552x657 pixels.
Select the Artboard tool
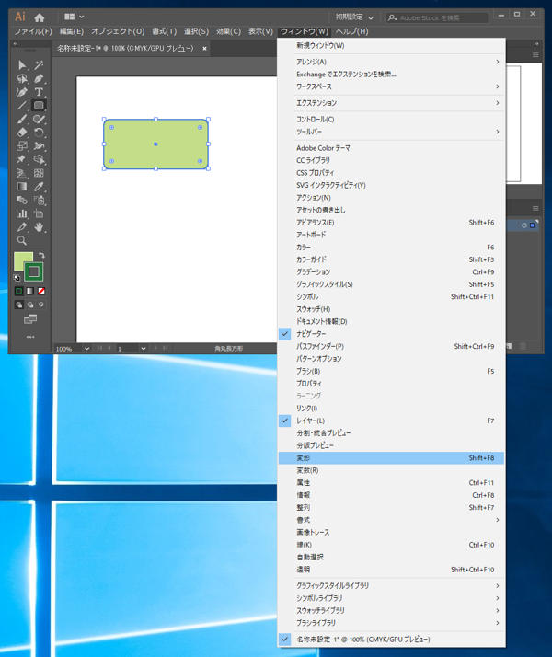coord(39,213)
